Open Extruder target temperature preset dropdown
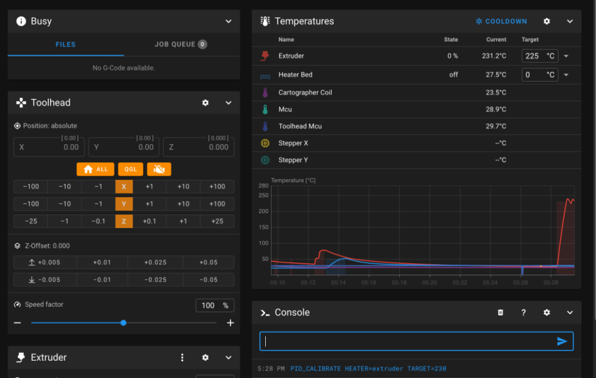 566,56
